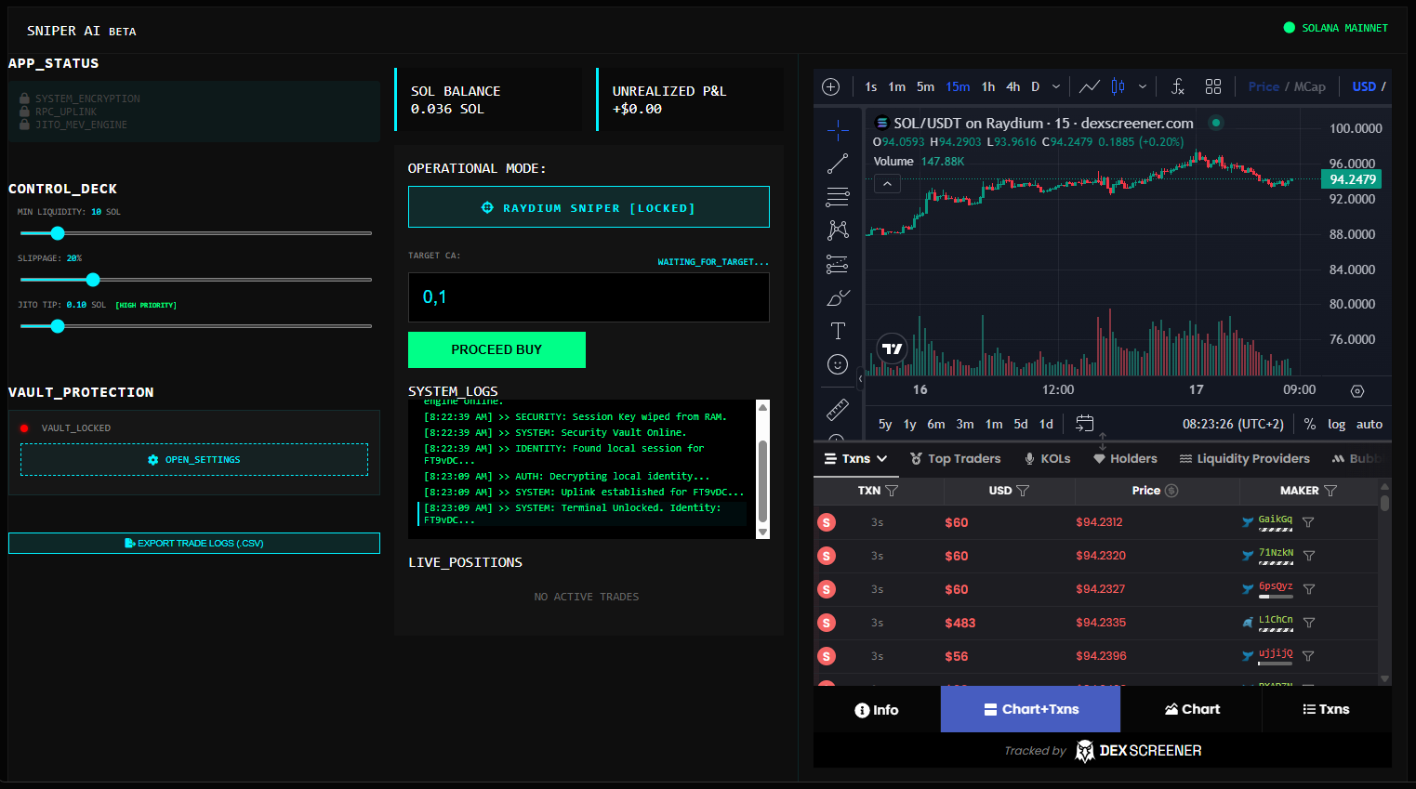Select the trend line drawing tool

click(x=838, y=164)
